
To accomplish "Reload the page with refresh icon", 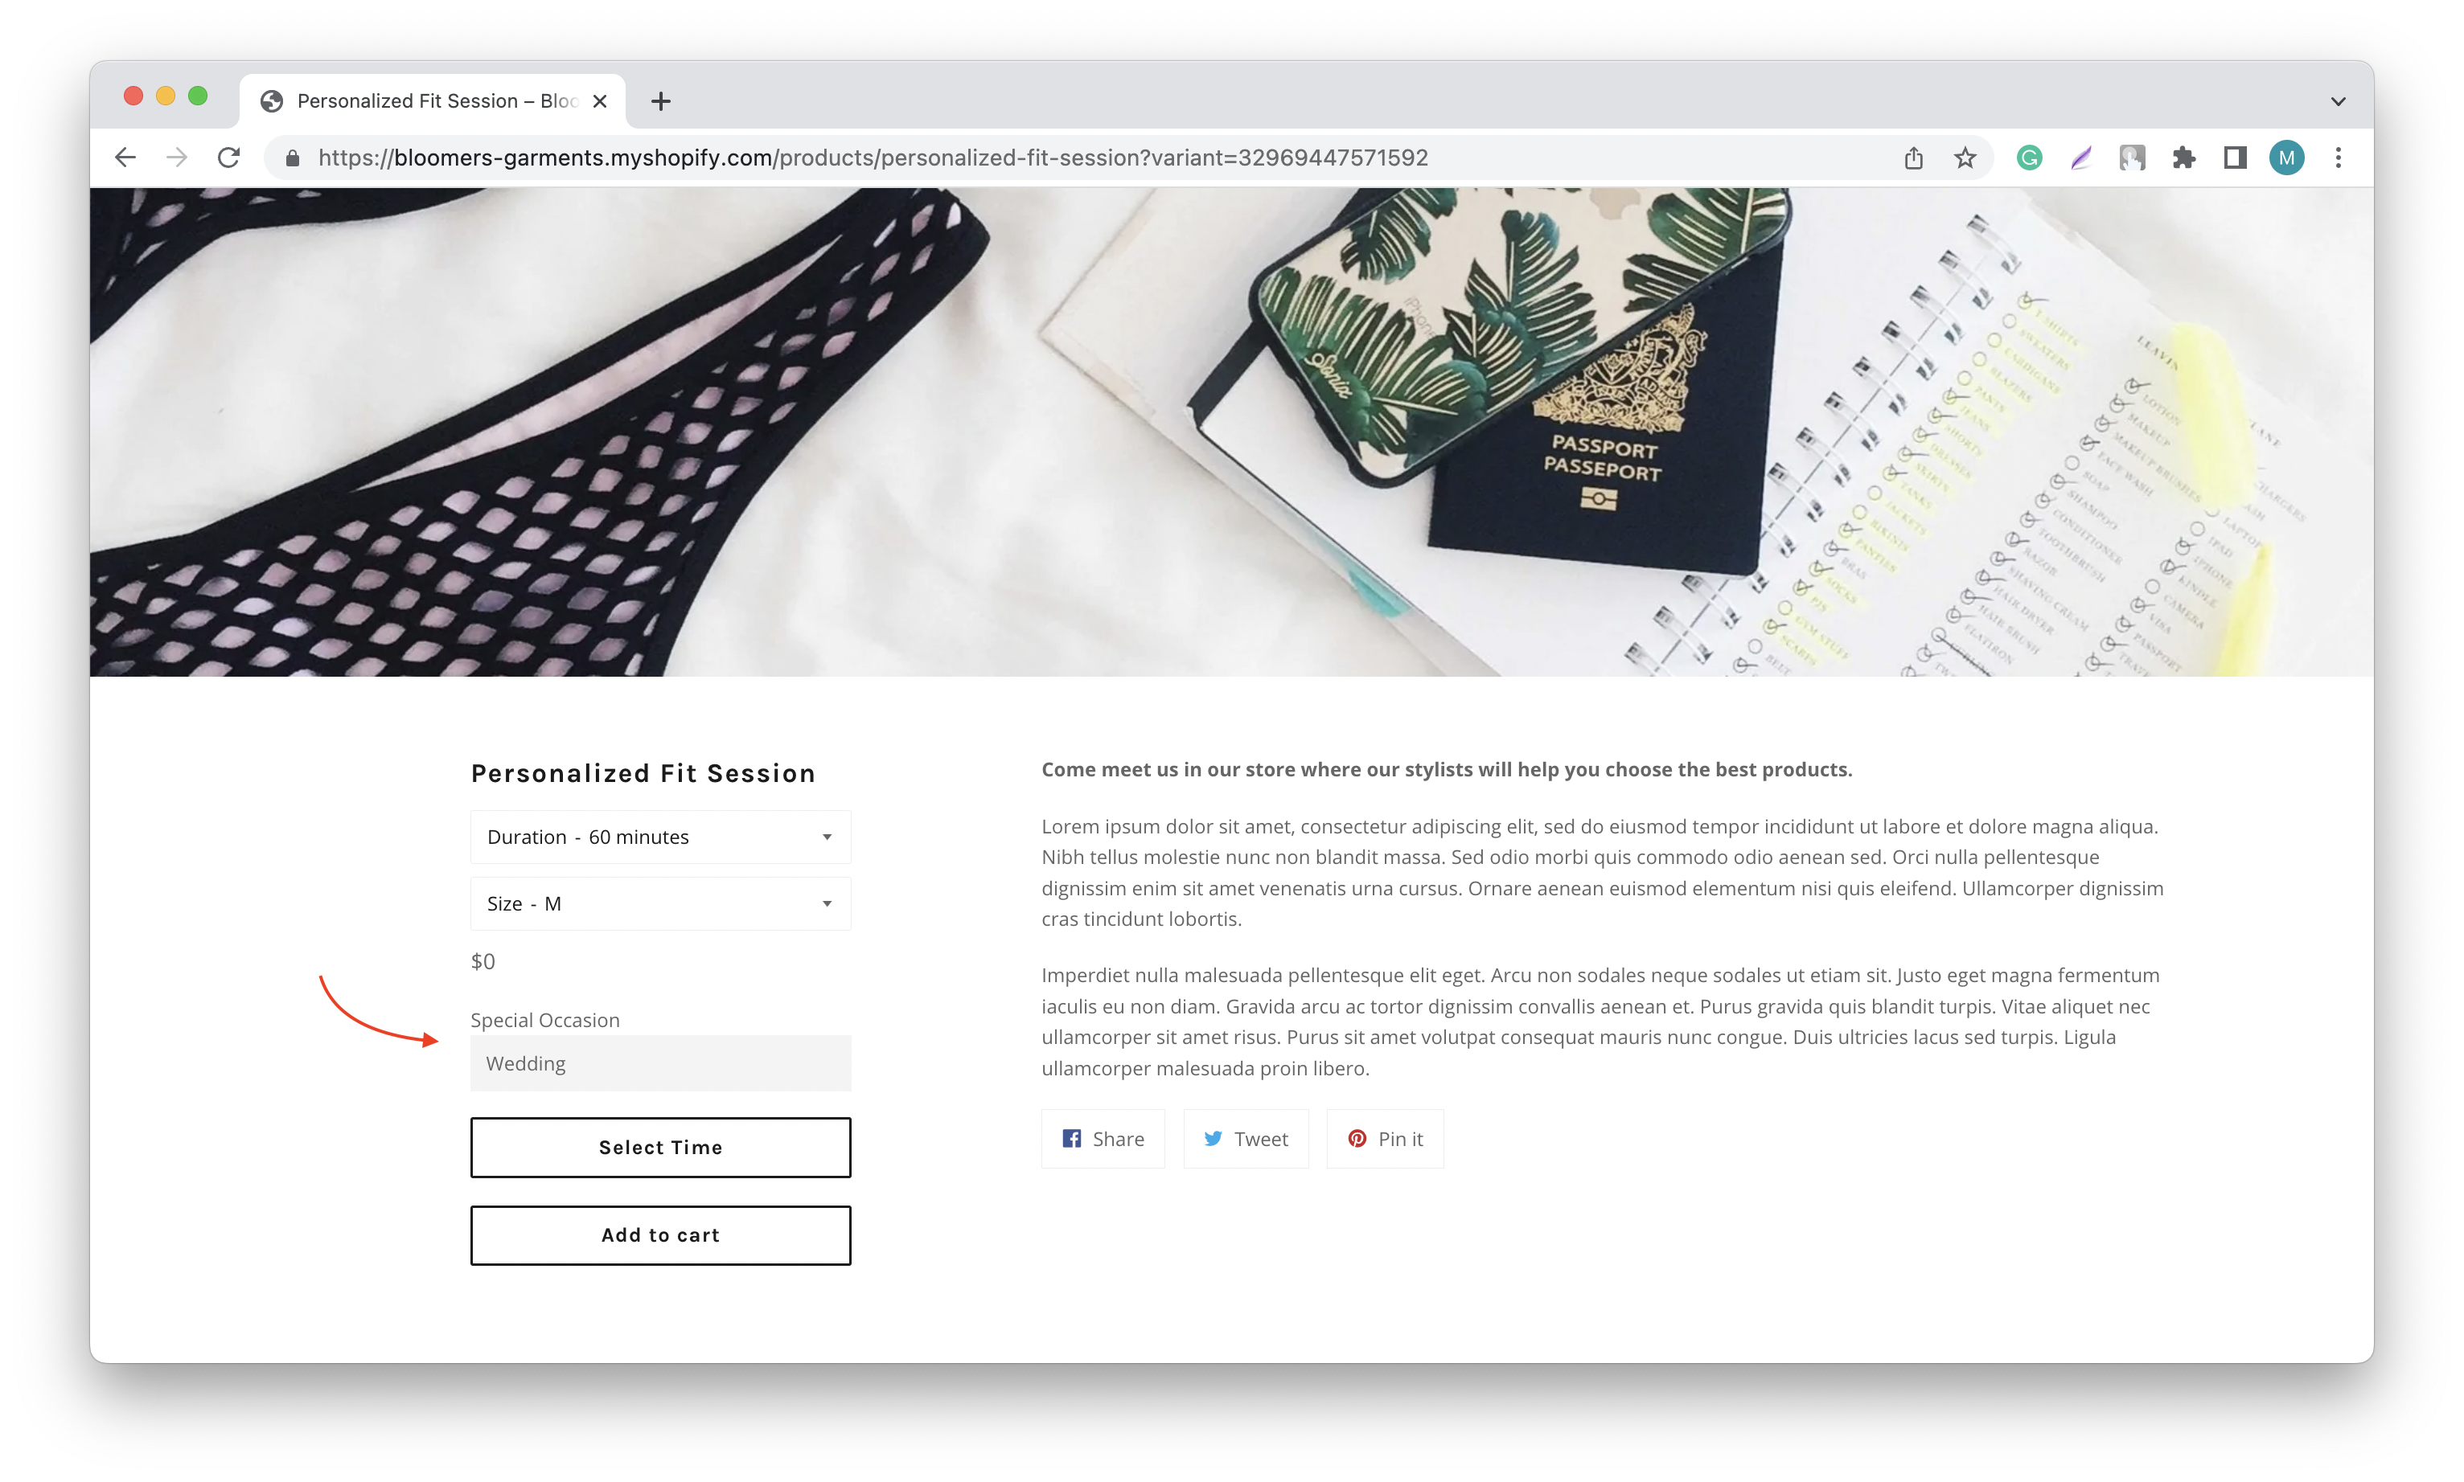I will click(x=229, y=158).
